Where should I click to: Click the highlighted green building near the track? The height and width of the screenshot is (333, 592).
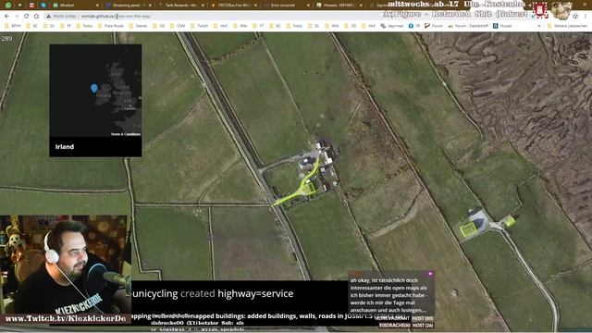pyautogui.click(x=468, y=228)
